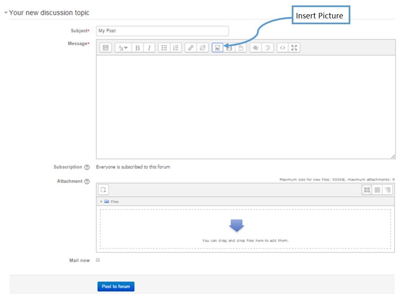Open the paragraph styles dropdown
The image size is (401, 294).
coord(123,48)
